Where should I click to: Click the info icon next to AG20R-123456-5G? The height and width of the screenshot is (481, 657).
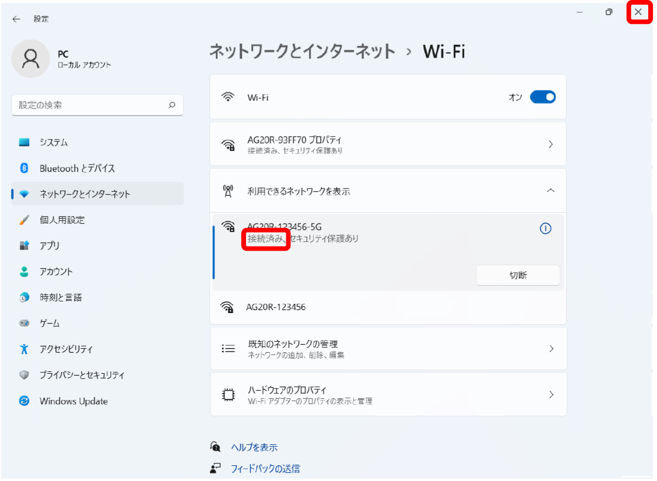pyautogui.click(x=546, y=229)
